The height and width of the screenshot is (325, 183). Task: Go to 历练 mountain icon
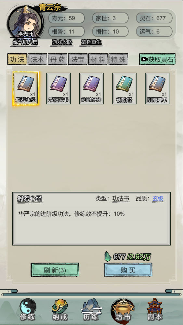(92, 309)
